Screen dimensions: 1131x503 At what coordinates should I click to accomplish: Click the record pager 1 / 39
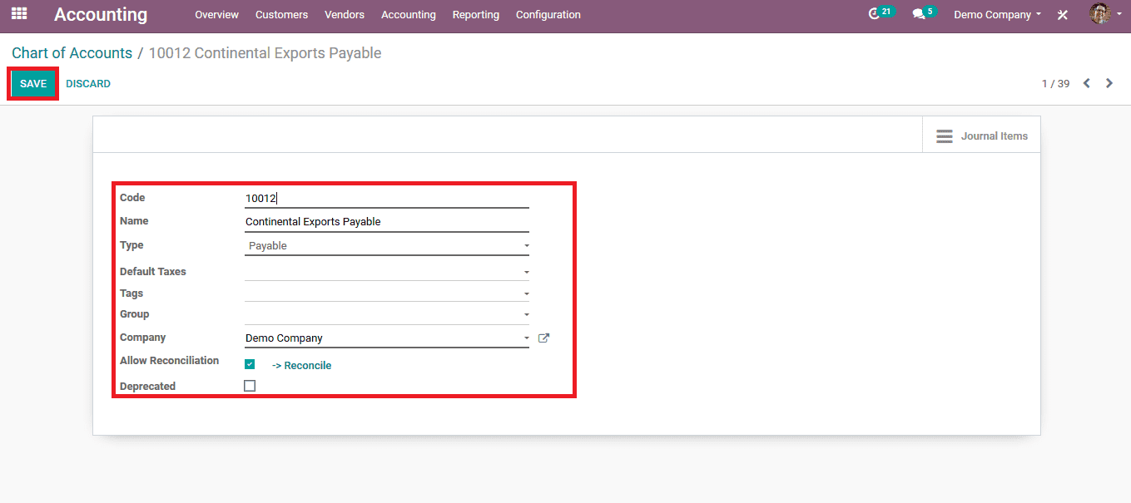(x=1055, y=84)
